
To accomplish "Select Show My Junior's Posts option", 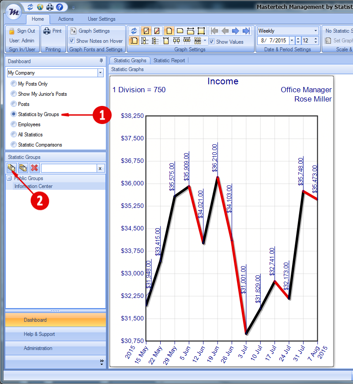I will [14, 94].
